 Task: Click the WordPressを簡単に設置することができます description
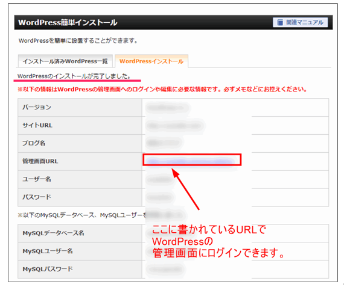78,41
